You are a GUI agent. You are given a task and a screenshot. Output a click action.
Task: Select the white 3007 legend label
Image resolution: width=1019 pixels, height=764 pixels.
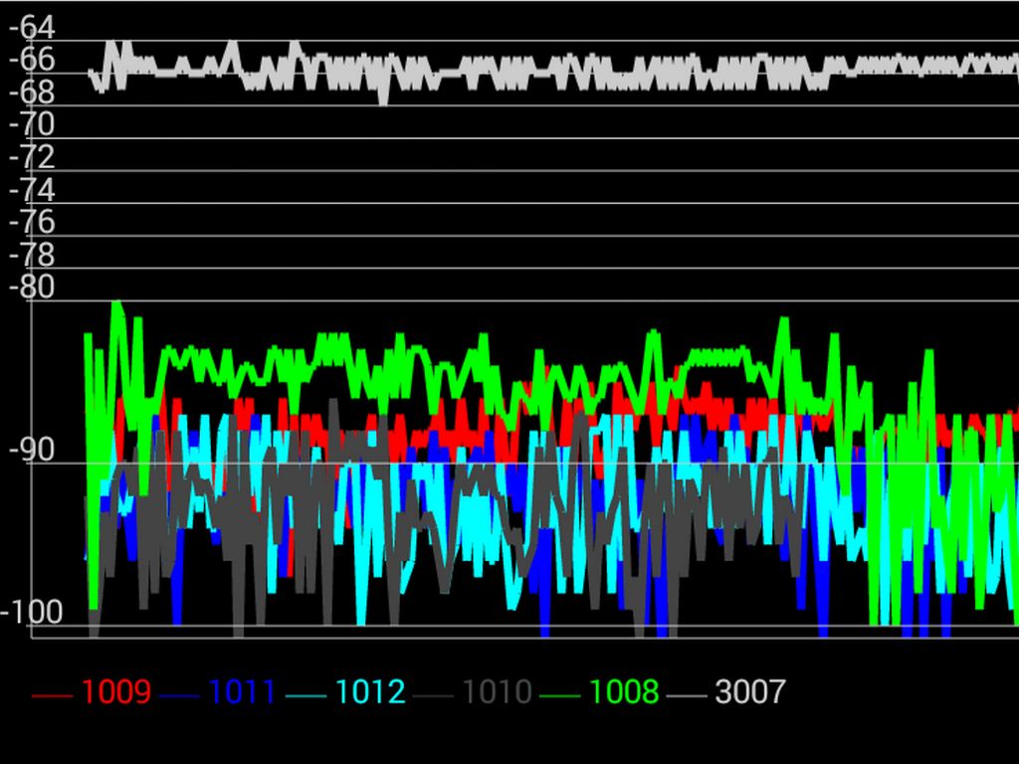coord(750,692)
